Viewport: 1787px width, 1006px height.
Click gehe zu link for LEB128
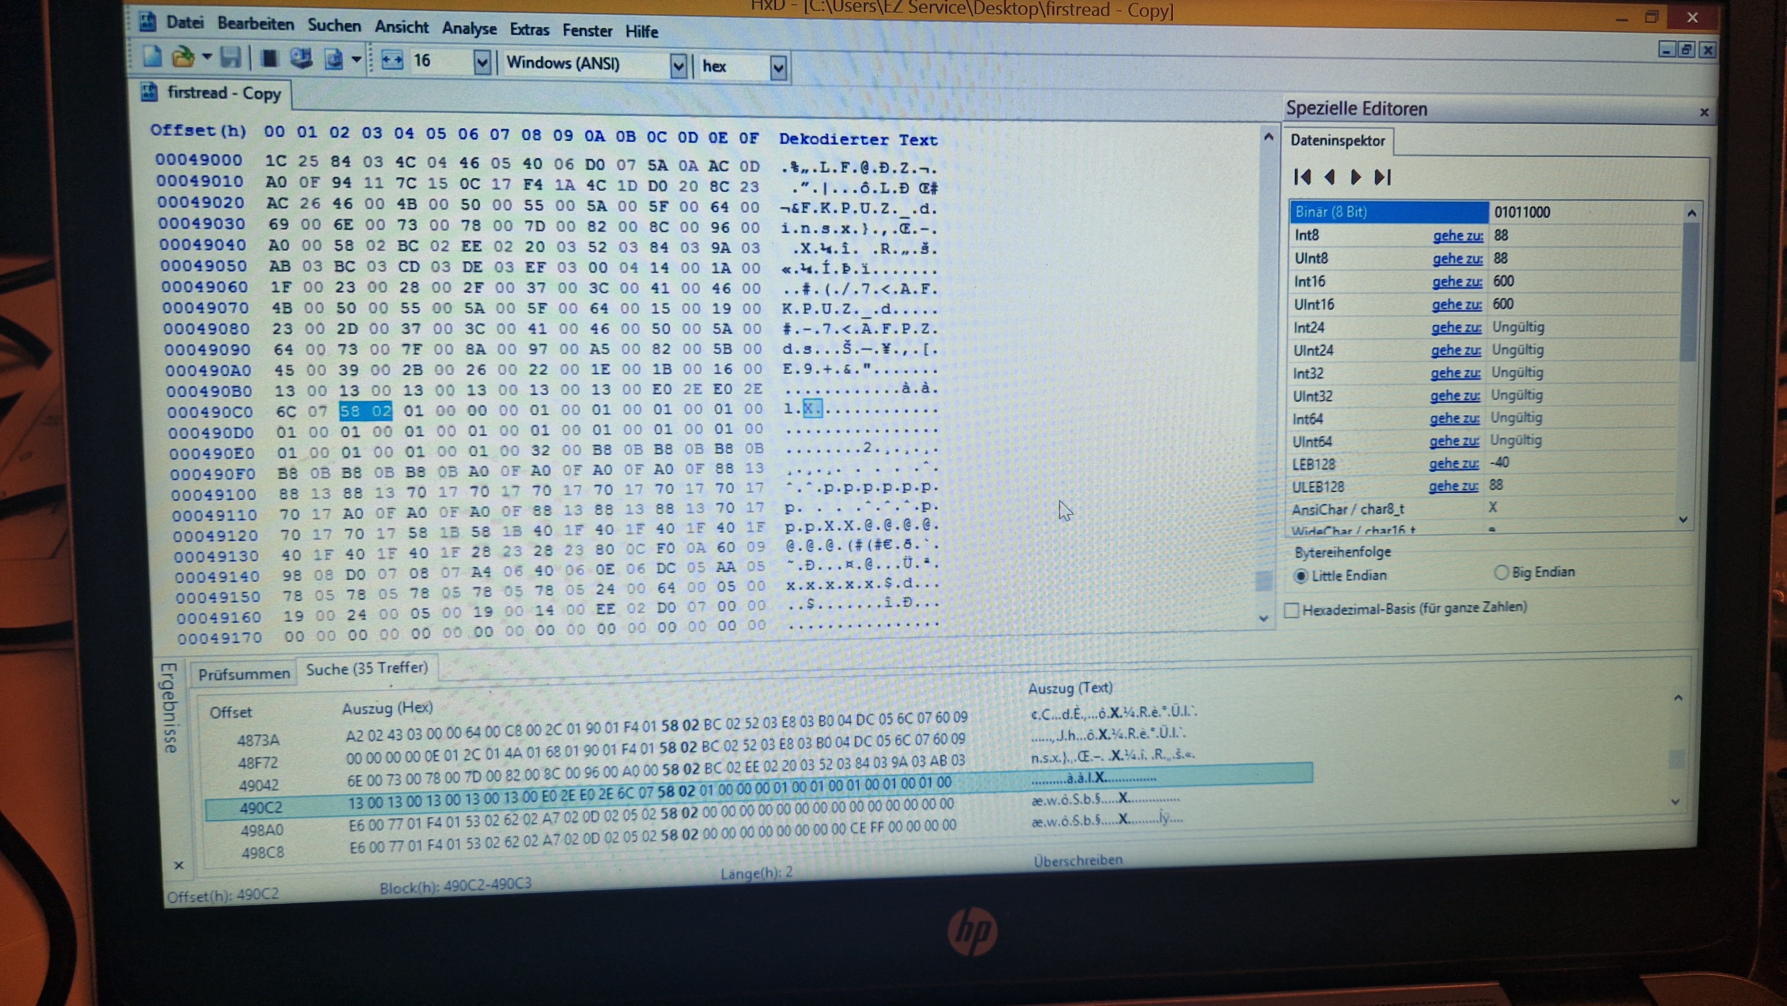click(x=1453, y=463)
